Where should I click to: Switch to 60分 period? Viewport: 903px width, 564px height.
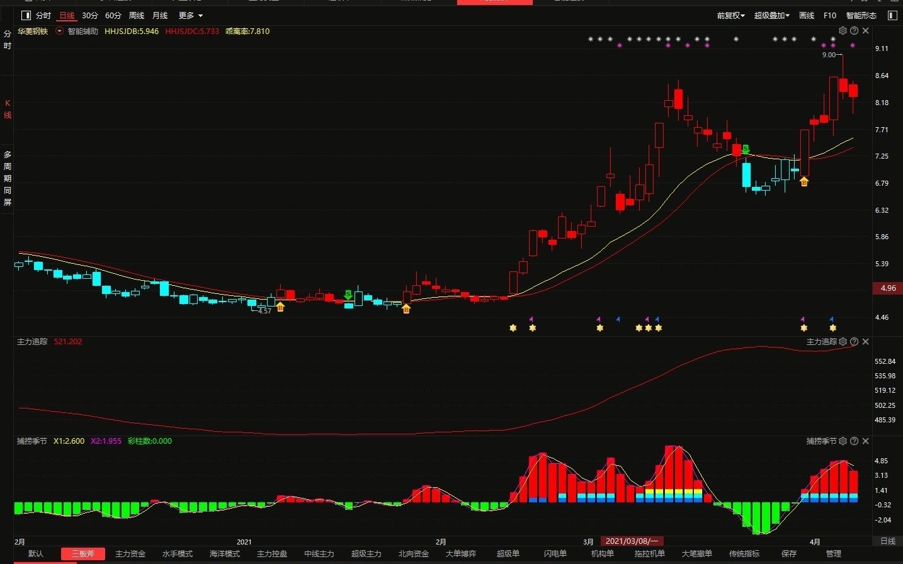pyautogui.click(x=113, y=16)
